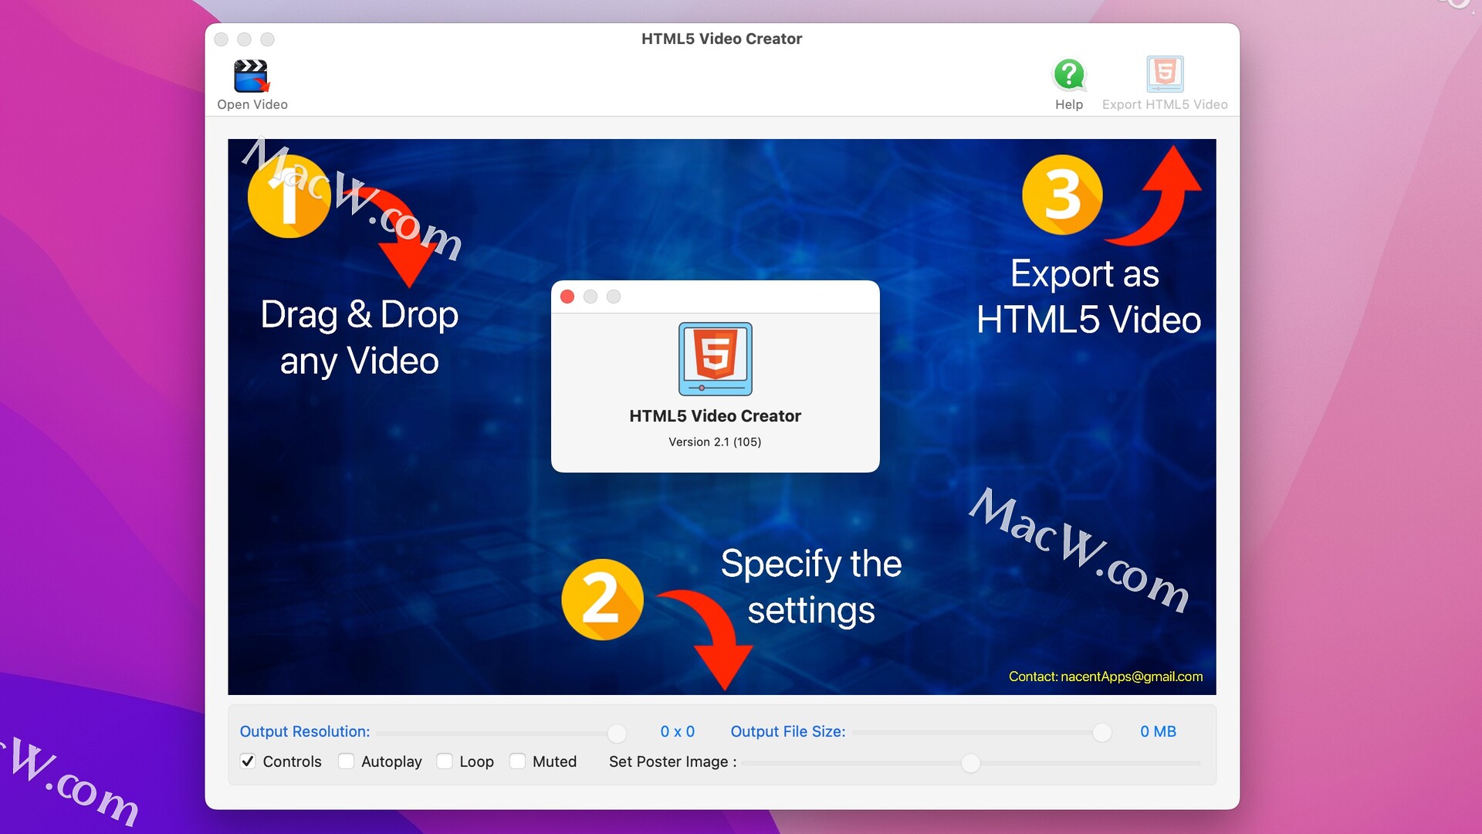Screen dimensions: 1482x834
Task: Enable the Loop checkbox
Action: (x=445, y=761)
